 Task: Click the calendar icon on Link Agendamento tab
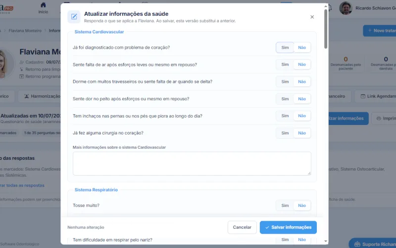pyautogui.click(x=363, y=96)
